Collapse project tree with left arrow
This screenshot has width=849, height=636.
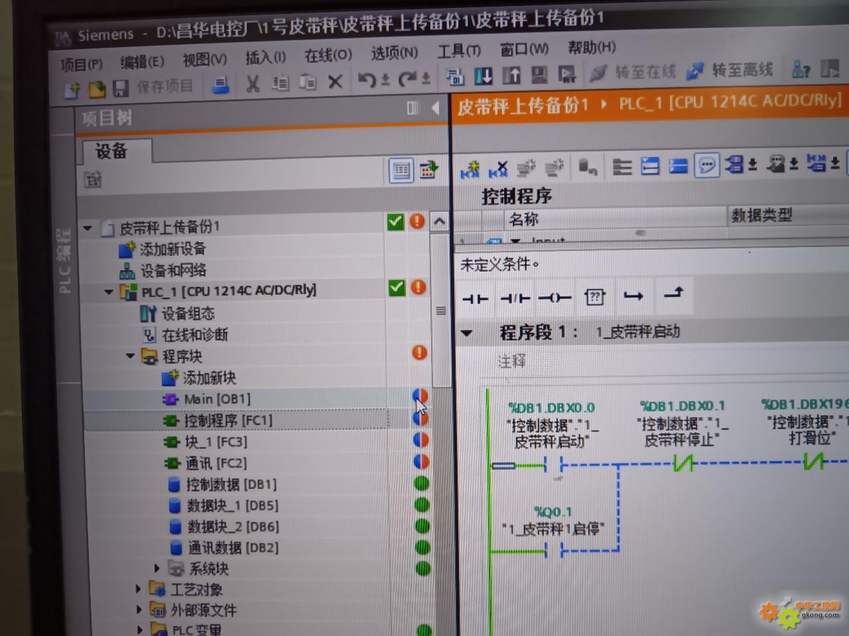coord(436,107)
